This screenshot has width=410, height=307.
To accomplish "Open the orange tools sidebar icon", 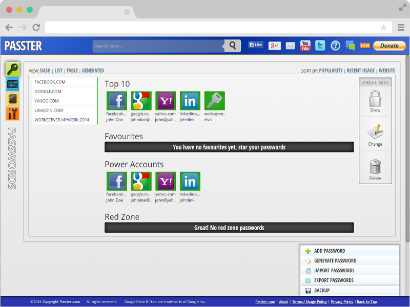I will 12,114.
